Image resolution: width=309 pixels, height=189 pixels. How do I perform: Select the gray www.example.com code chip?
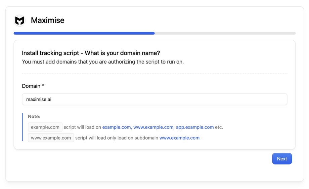pos(51,138)
